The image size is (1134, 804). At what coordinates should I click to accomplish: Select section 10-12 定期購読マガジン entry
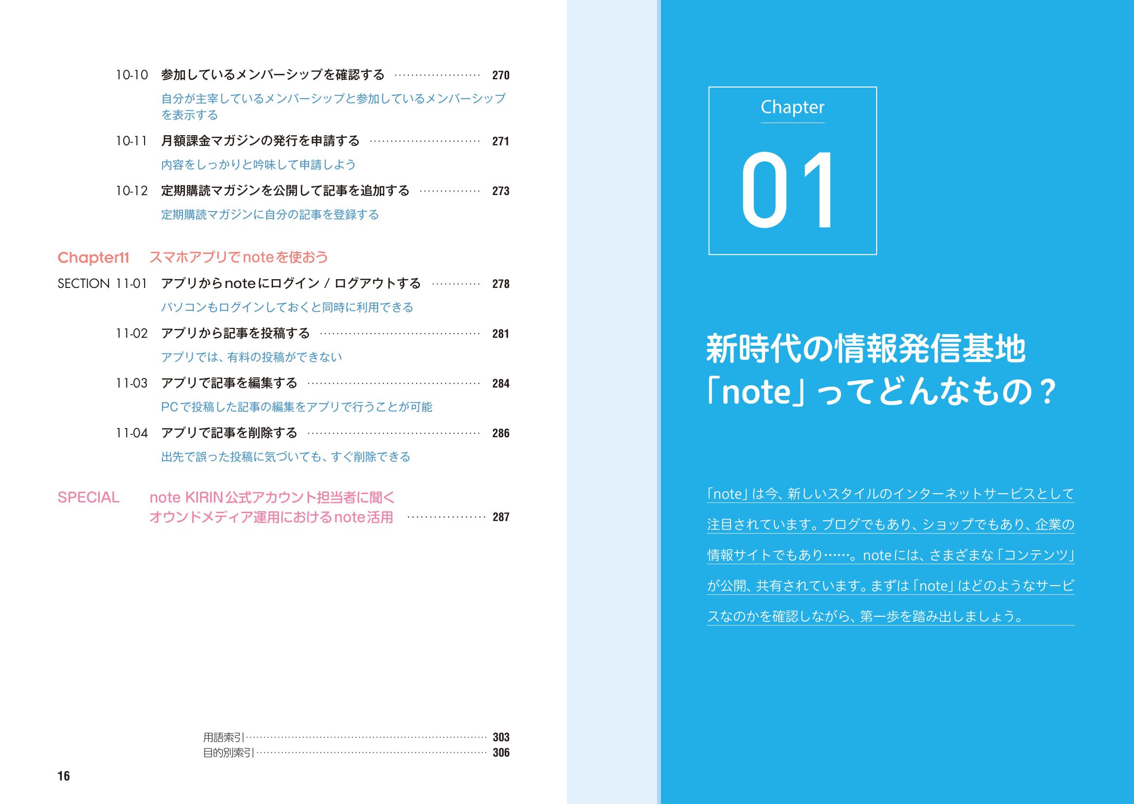click(285, 191)
